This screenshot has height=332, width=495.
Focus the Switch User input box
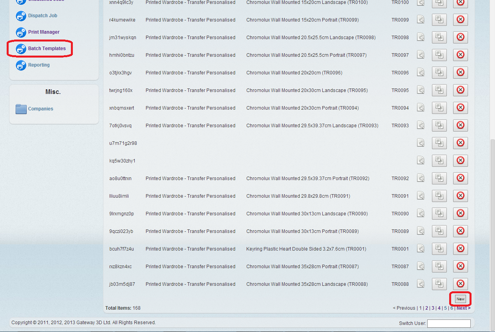pyautogui.click(x=449, y=323)
